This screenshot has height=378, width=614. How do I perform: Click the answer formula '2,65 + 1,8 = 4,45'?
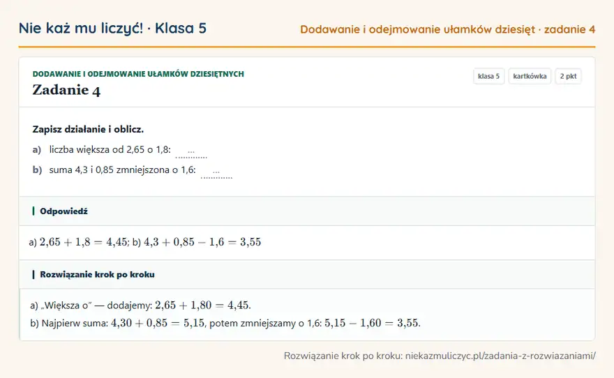84,242
